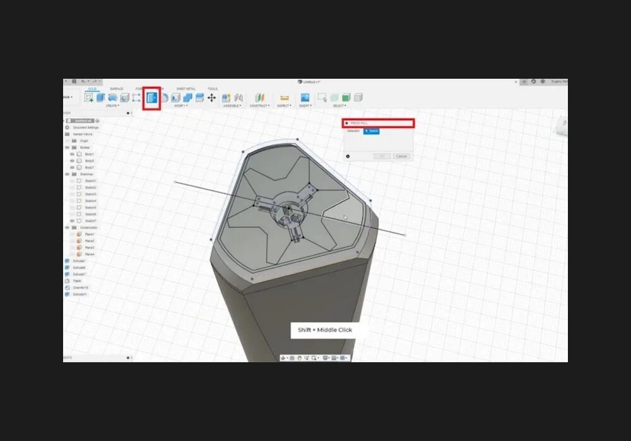Viewport: 631px width, 441px height.
Task: Click the Insert image icon
Action: (x=305, y=98)
